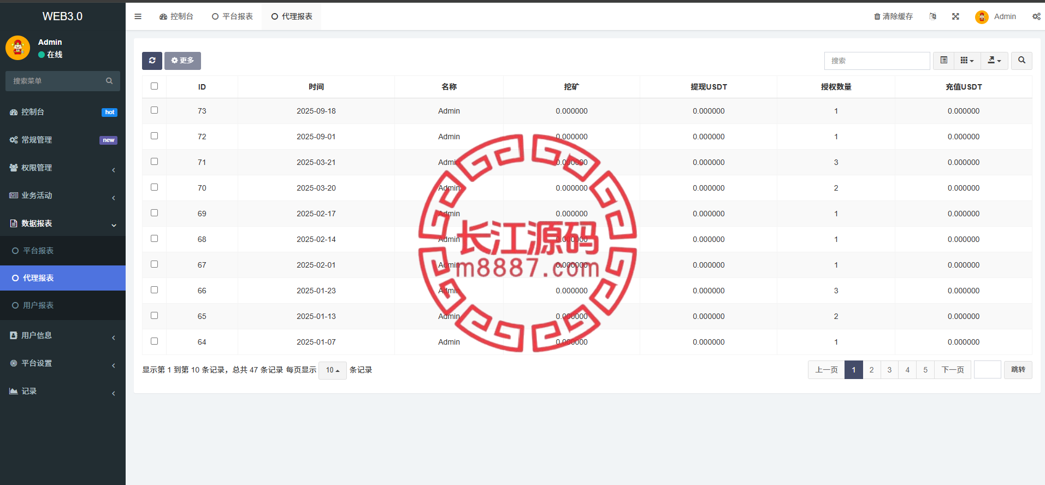Switch to the 平台报表 top tab
The image size is (1045, 485).
[x=232, y=16]
